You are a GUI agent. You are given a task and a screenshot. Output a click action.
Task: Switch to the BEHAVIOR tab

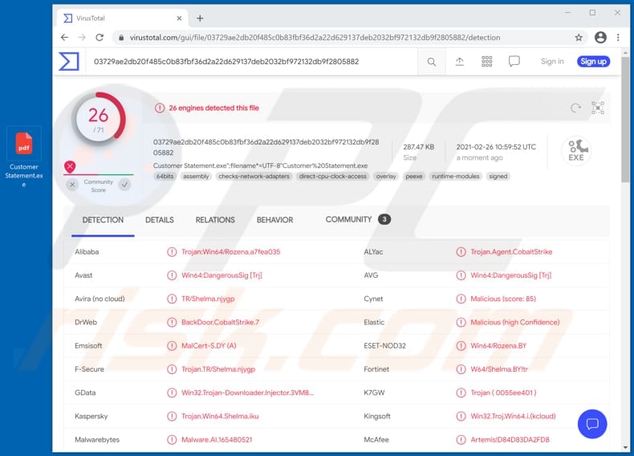tap(274, 220)
